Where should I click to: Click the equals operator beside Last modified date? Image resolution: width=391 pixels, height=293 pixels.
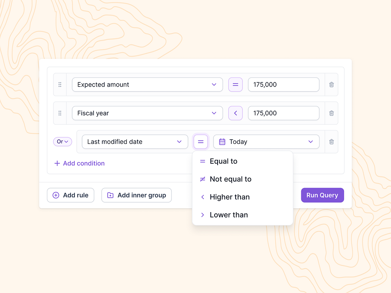click(201, 142)
